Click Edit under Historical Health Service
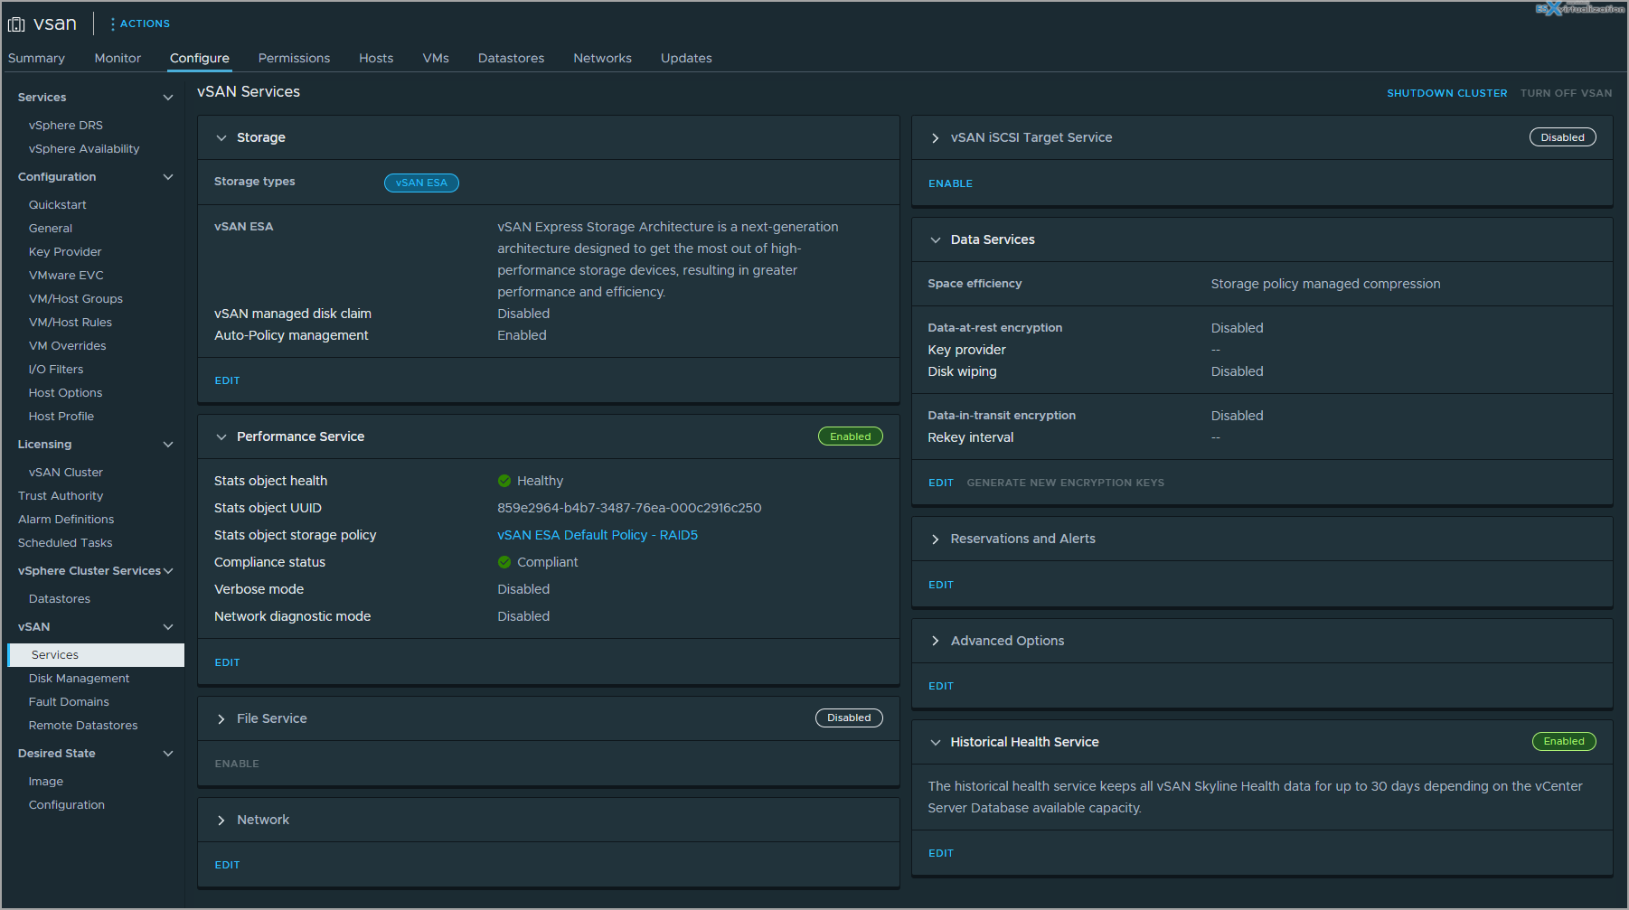This screenshot has height=910, width=1629. click(x=941, y=853)
